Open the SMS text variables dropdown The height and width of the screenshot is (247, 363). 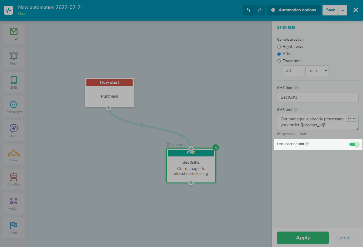point(351,119)
